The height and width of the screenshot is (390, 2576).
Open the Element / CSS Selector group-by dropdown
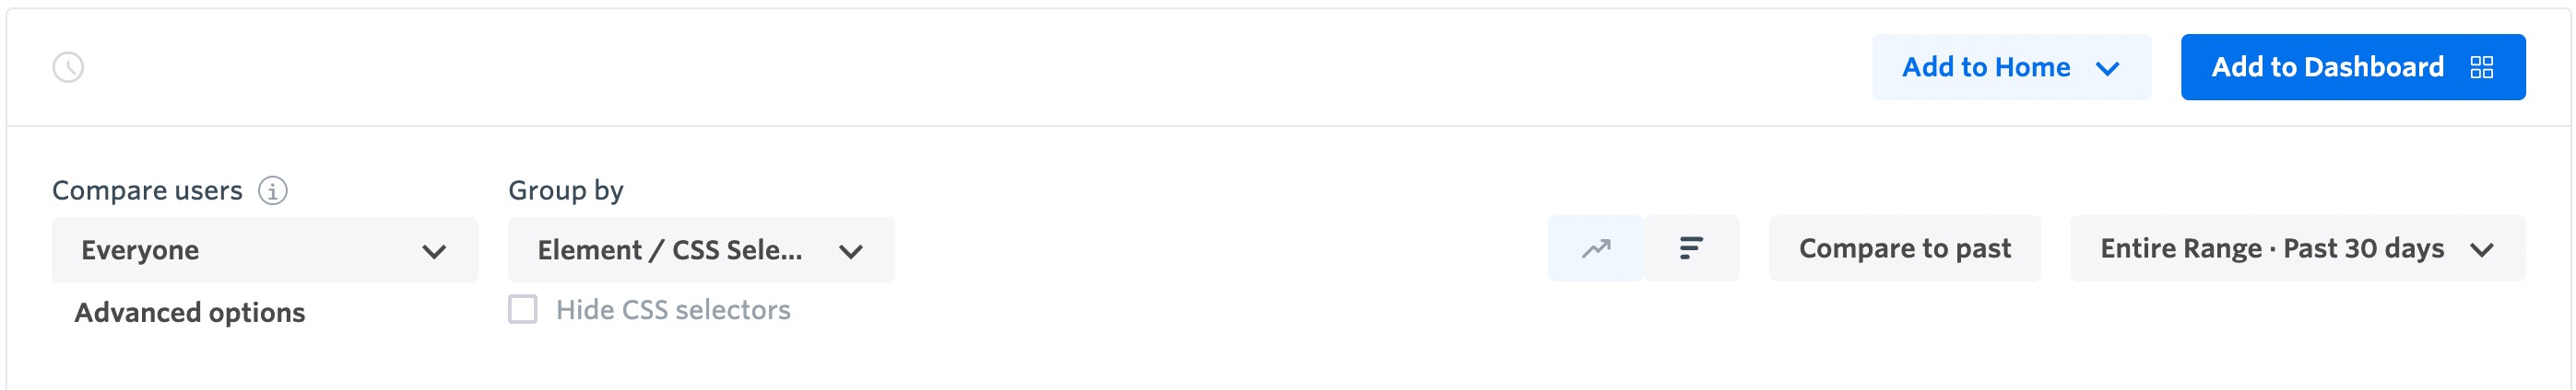pyautogui.click(x=700, y=250)
